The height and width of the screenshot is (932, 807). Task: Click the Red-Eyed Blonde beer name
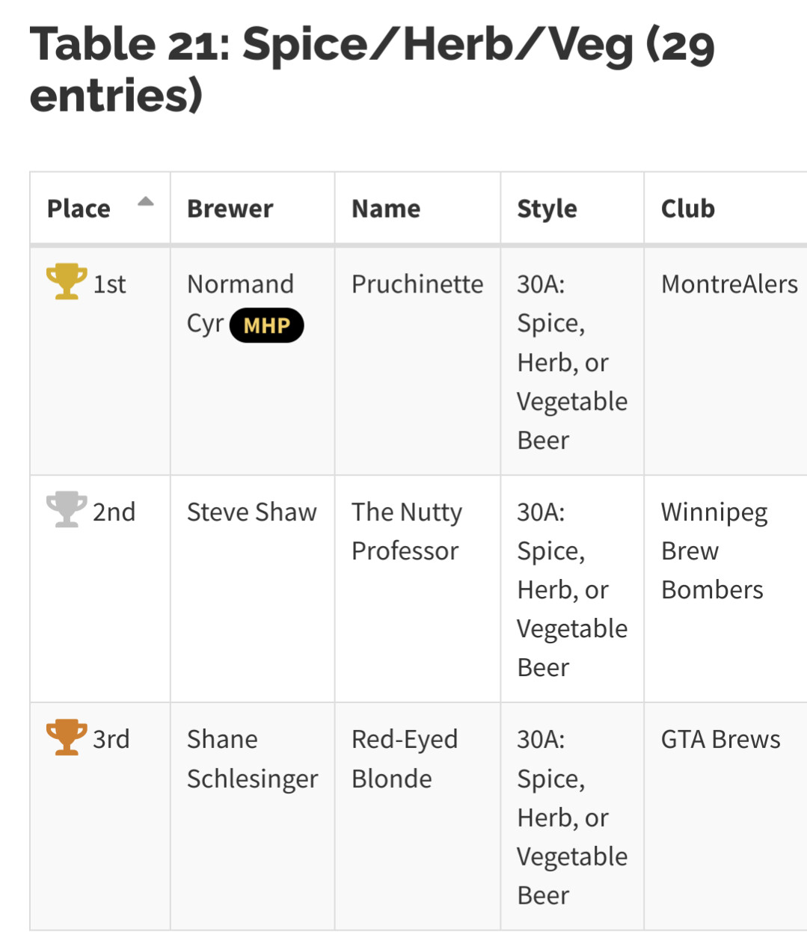[404, 759]
